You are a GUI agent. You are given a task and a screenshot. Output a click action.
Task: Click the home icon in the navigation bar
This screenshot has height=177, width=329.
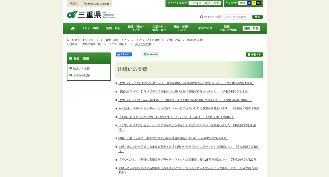tap(73, 29)
